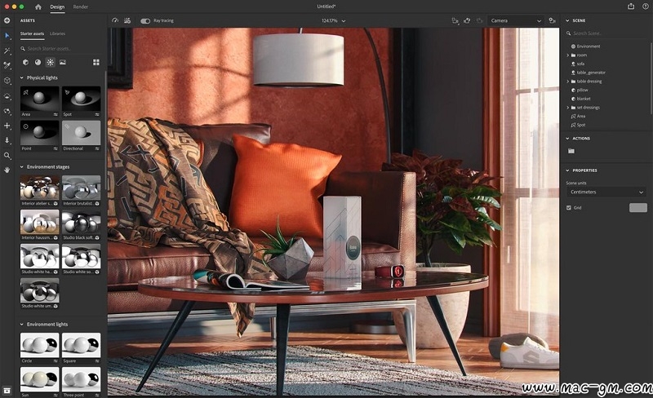
Task: Collapse the ACTIONS panel
Action: click(567, 138)
